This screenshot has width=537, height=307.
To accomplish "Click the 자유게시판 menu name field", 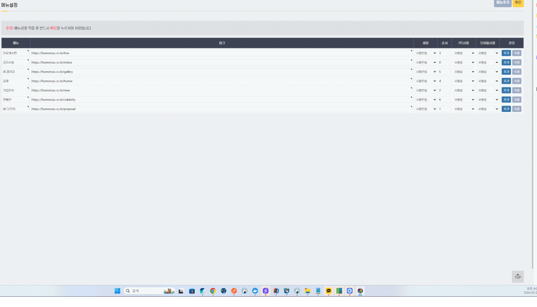I will pyautogui.click(x=15, y=53).
